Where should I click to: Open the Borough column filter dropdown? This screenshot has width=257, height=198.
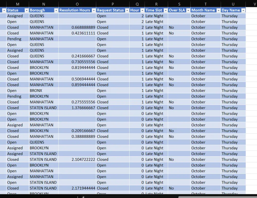[x=56, y=10]
